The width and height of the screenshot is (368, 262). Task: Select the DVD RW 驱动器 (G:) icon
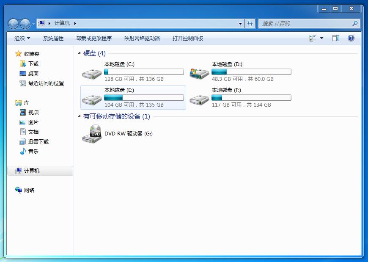click(92, 134)
